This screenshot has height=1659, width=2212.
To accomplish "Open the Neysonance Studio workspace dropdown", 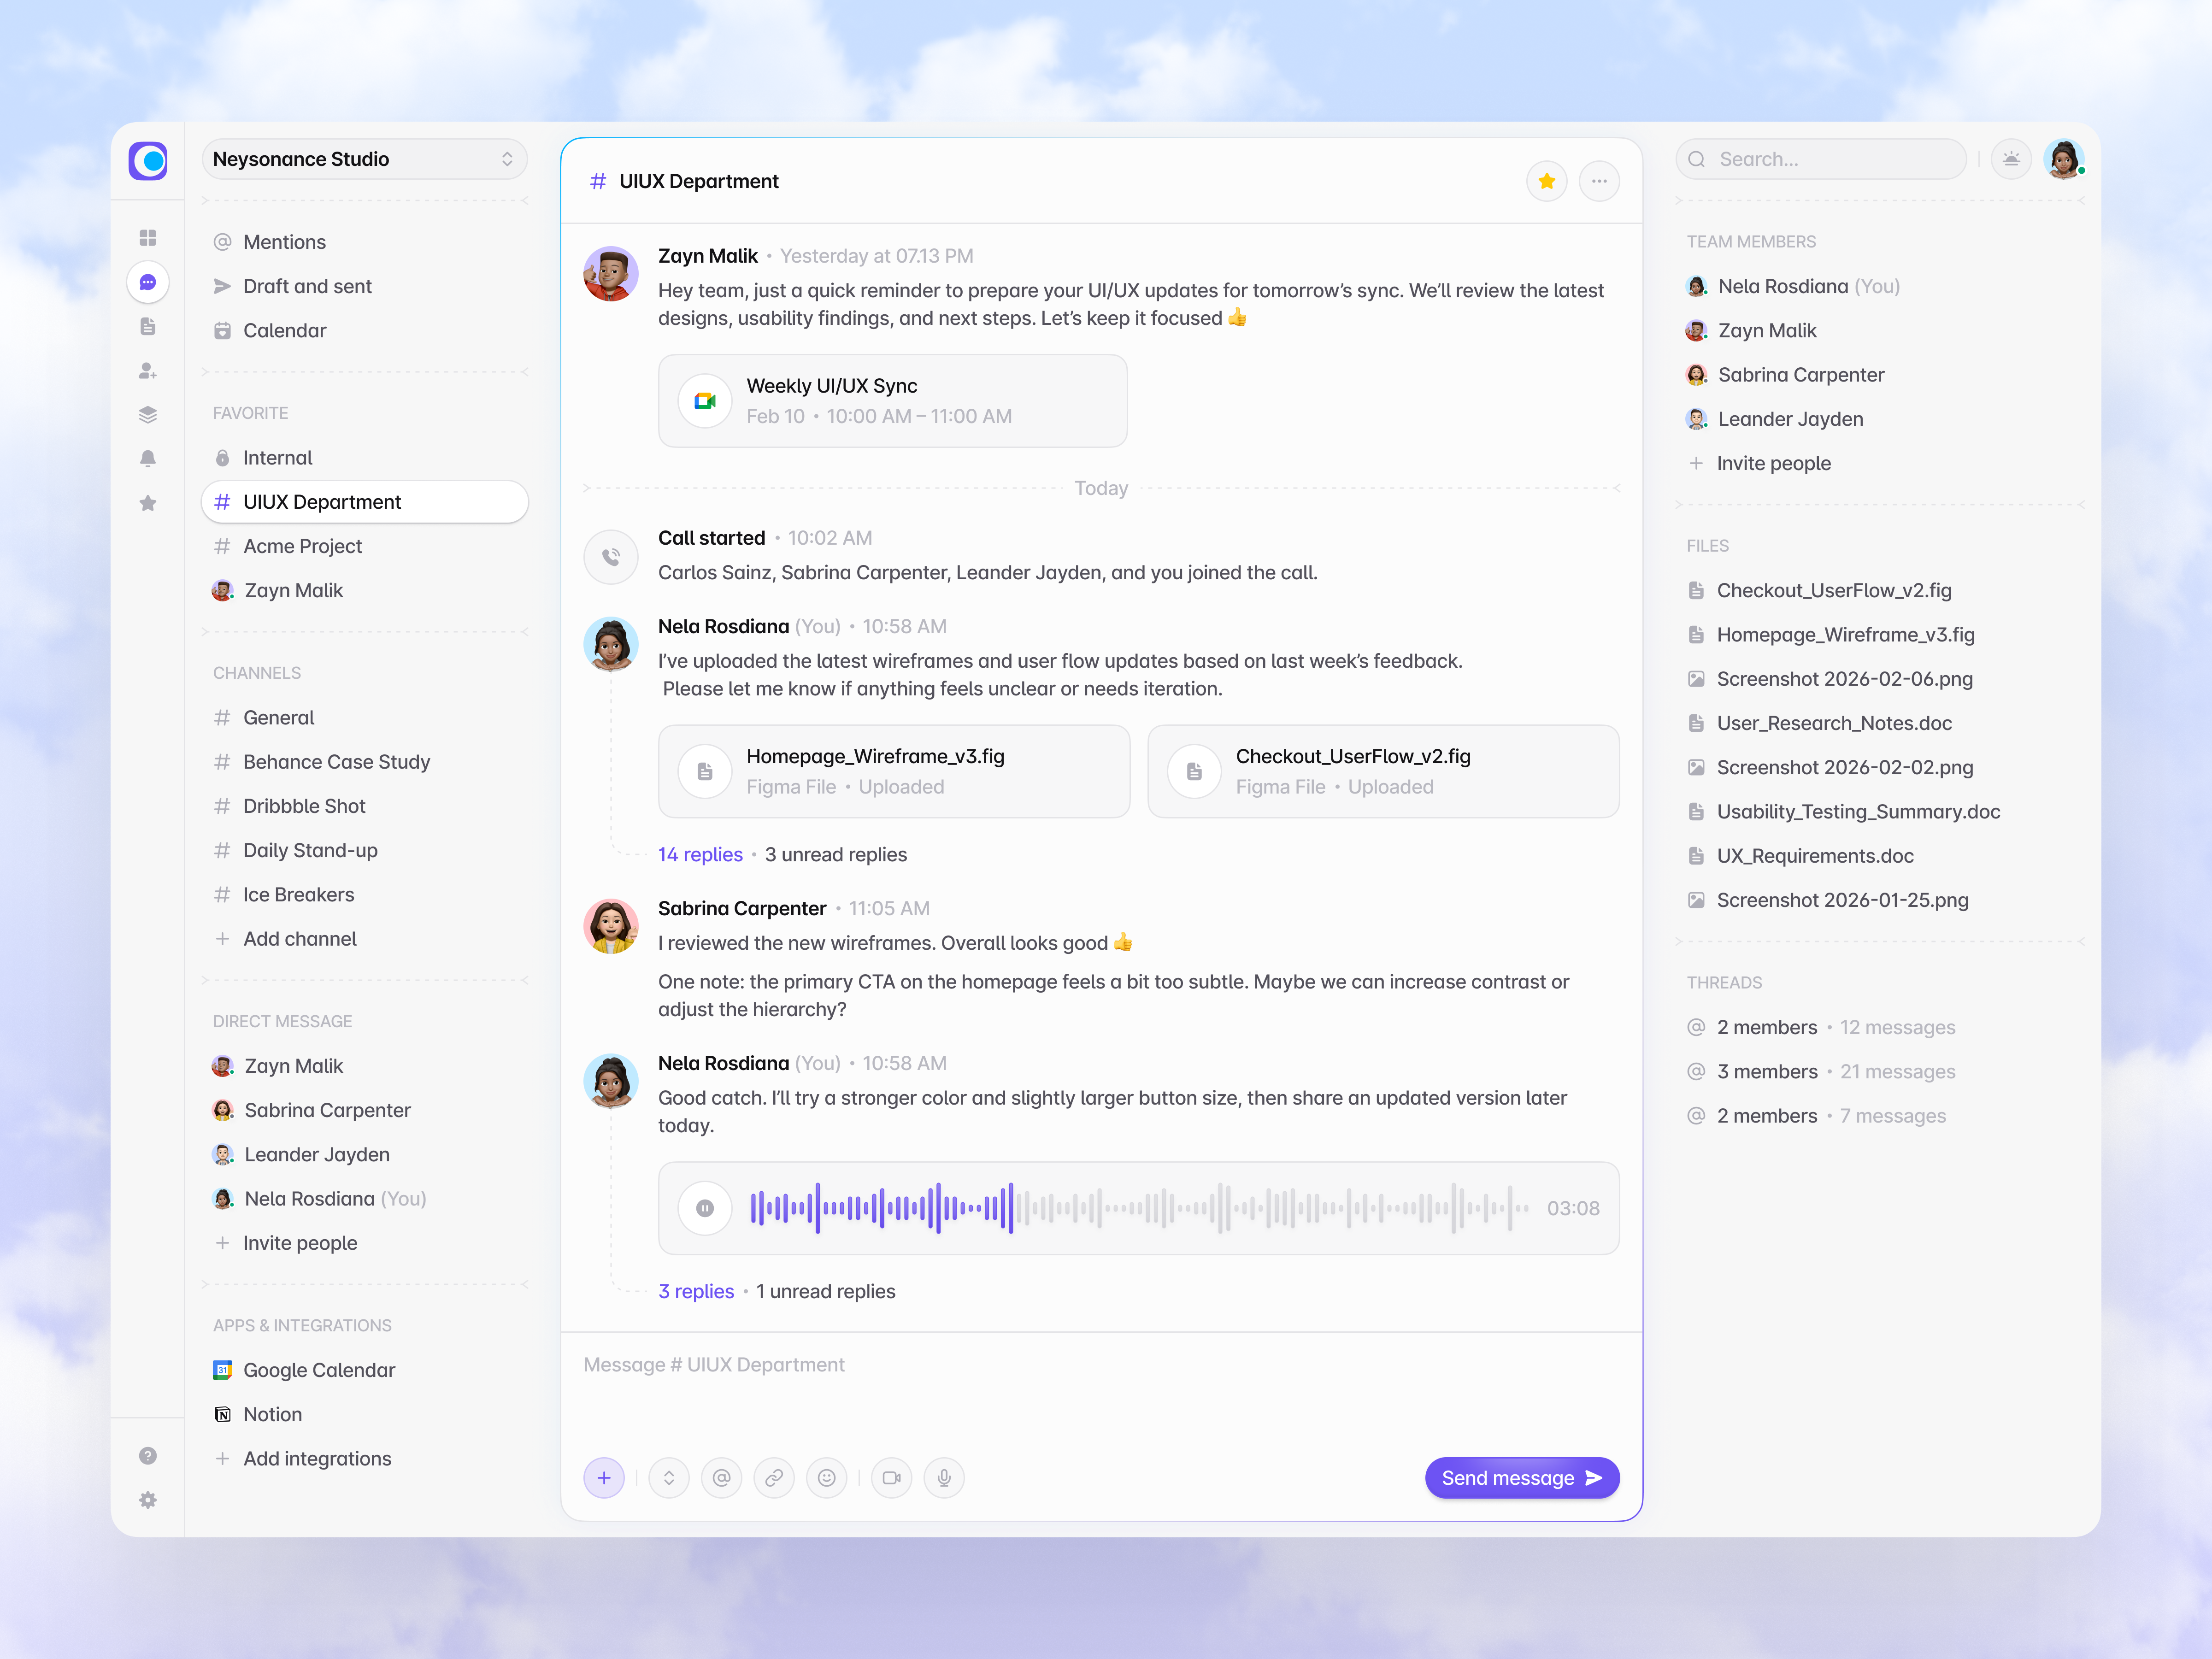I will [x=365, y=159].
